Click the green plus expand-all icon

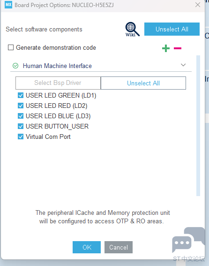coord(166,48)
